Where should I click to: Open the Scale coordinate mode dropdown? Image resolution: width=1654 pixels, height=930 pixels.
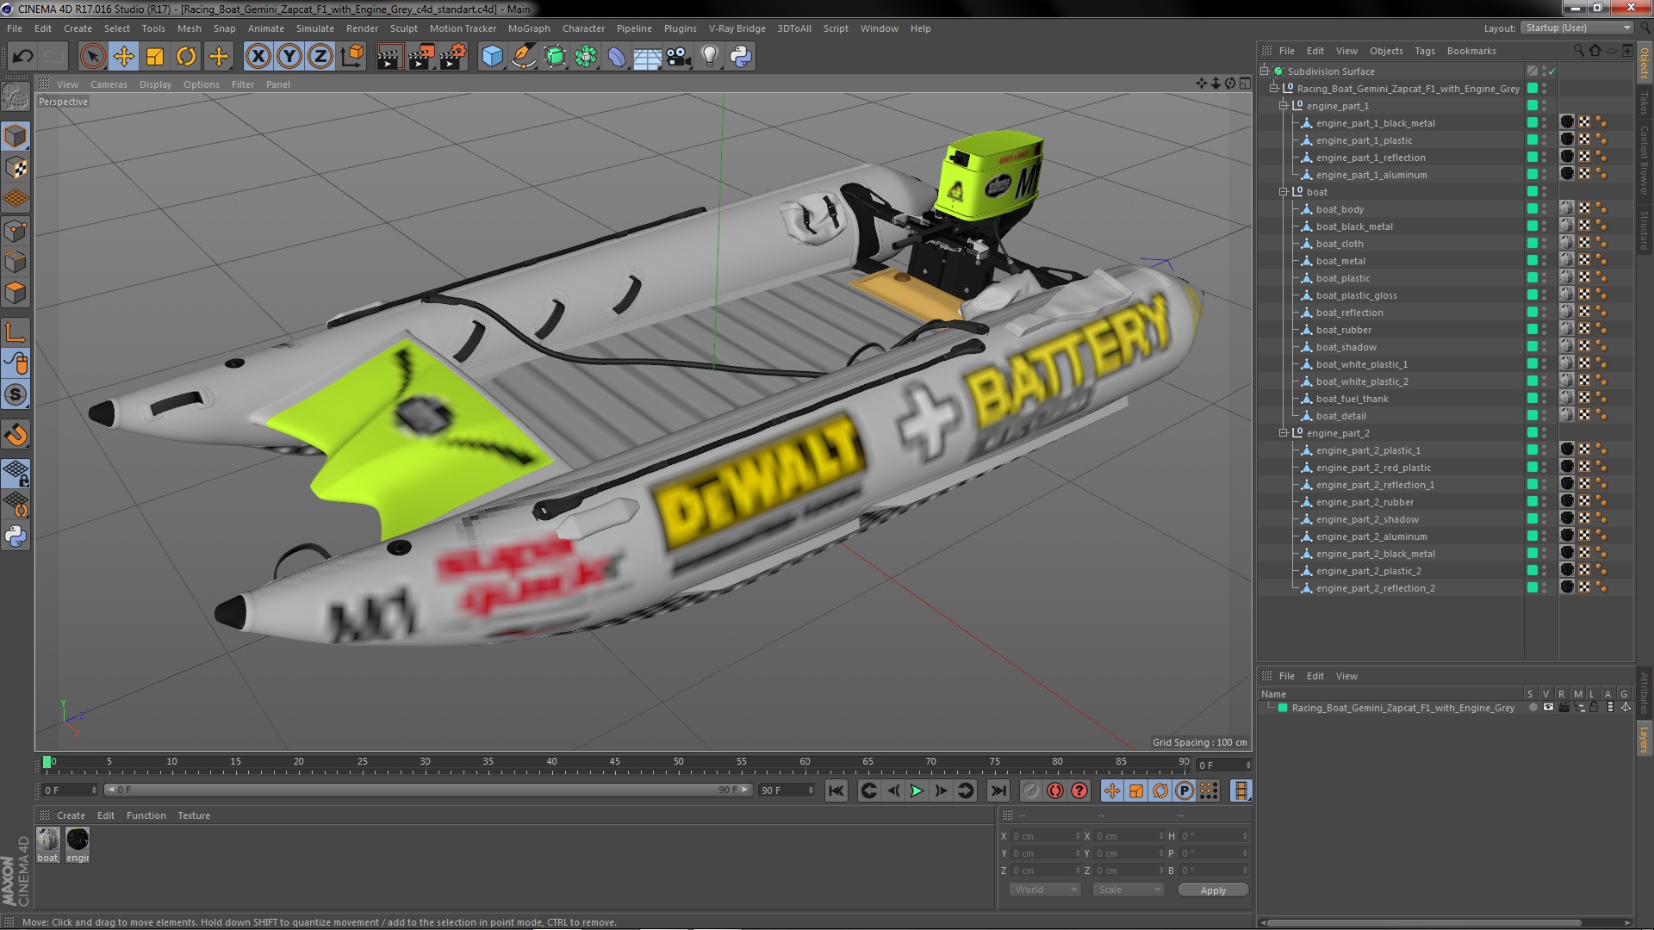pyautogui.click(x=1129, y=890)
